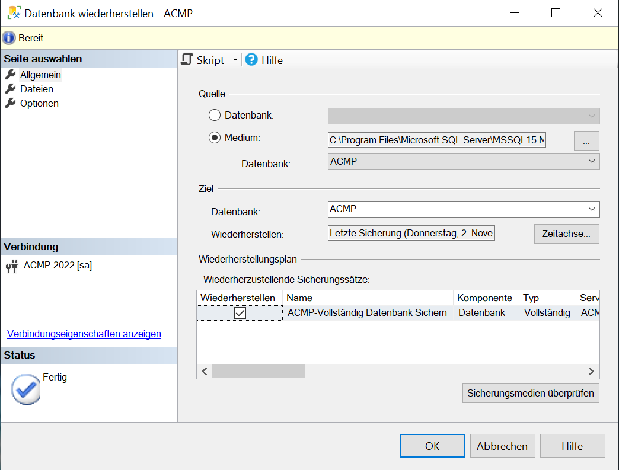Screen dimensions: 619x470
Task: Click the right arrow of horizontal scrollbar
Action: [591, 372]
